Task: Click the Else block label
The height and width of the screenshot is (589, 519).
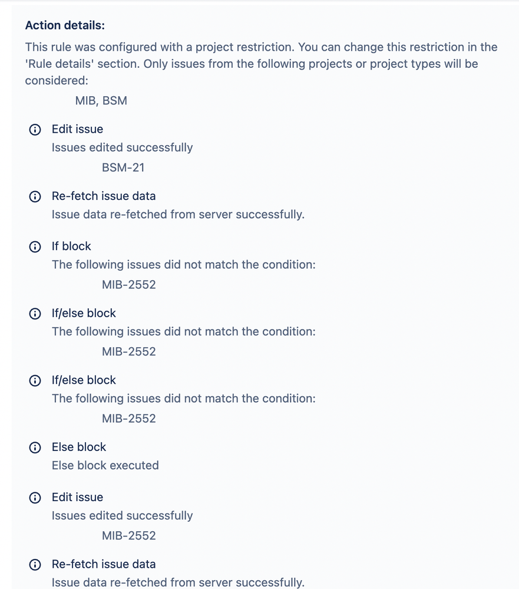Action: pyautogui.click(x=79, y=447)
